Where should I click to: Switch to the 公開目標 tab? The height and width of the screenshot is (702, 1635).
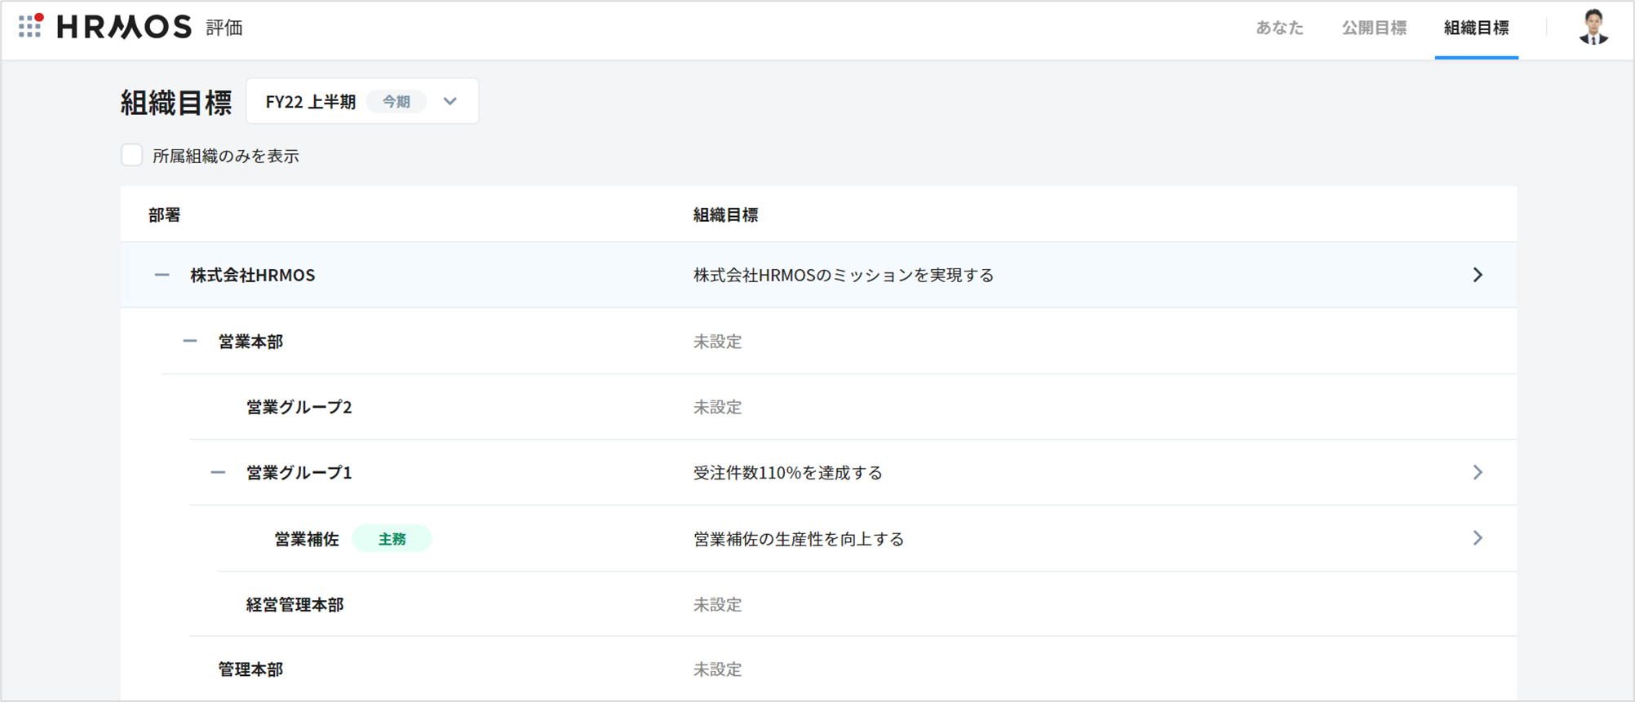(x=1374, y=28)
